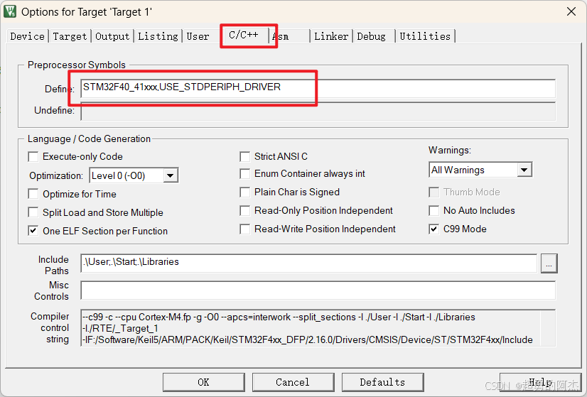The image size is (587, 397).
Task: Open Include Paths browse button
Action: pyautogui.click(x=549, y=263)
